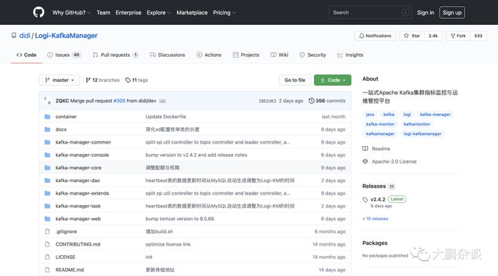The width and height of the screenshot is (498, 276).
Task: Click the tag icon beside 11 tags
Action: [128, 80]
